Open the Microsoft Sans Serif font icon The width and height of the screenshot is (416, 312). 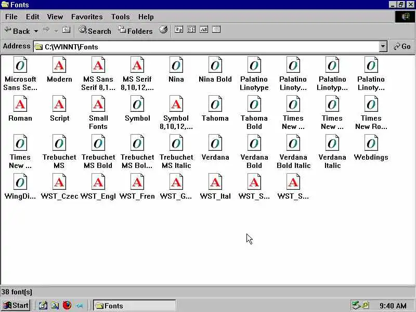pos(20,64)
